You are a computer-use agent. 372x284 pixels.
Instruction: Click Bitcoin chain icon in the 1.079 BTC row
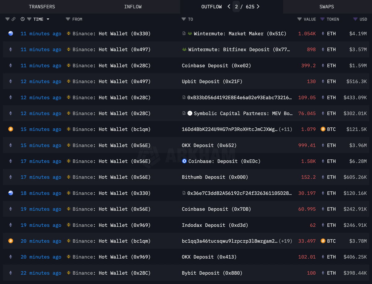pyautogui.click(x=11, y=129)
